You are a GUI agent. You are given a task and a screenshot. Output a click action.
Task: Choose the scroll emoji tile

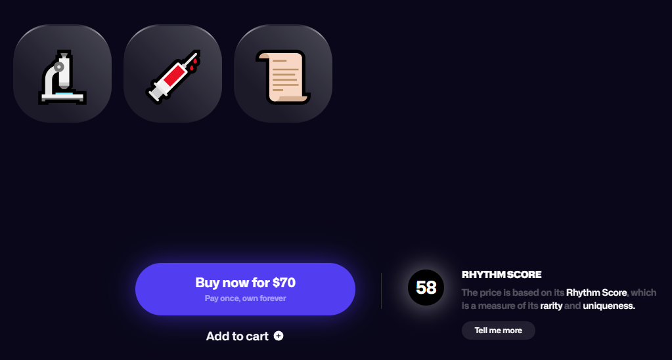tap(283, 73)
